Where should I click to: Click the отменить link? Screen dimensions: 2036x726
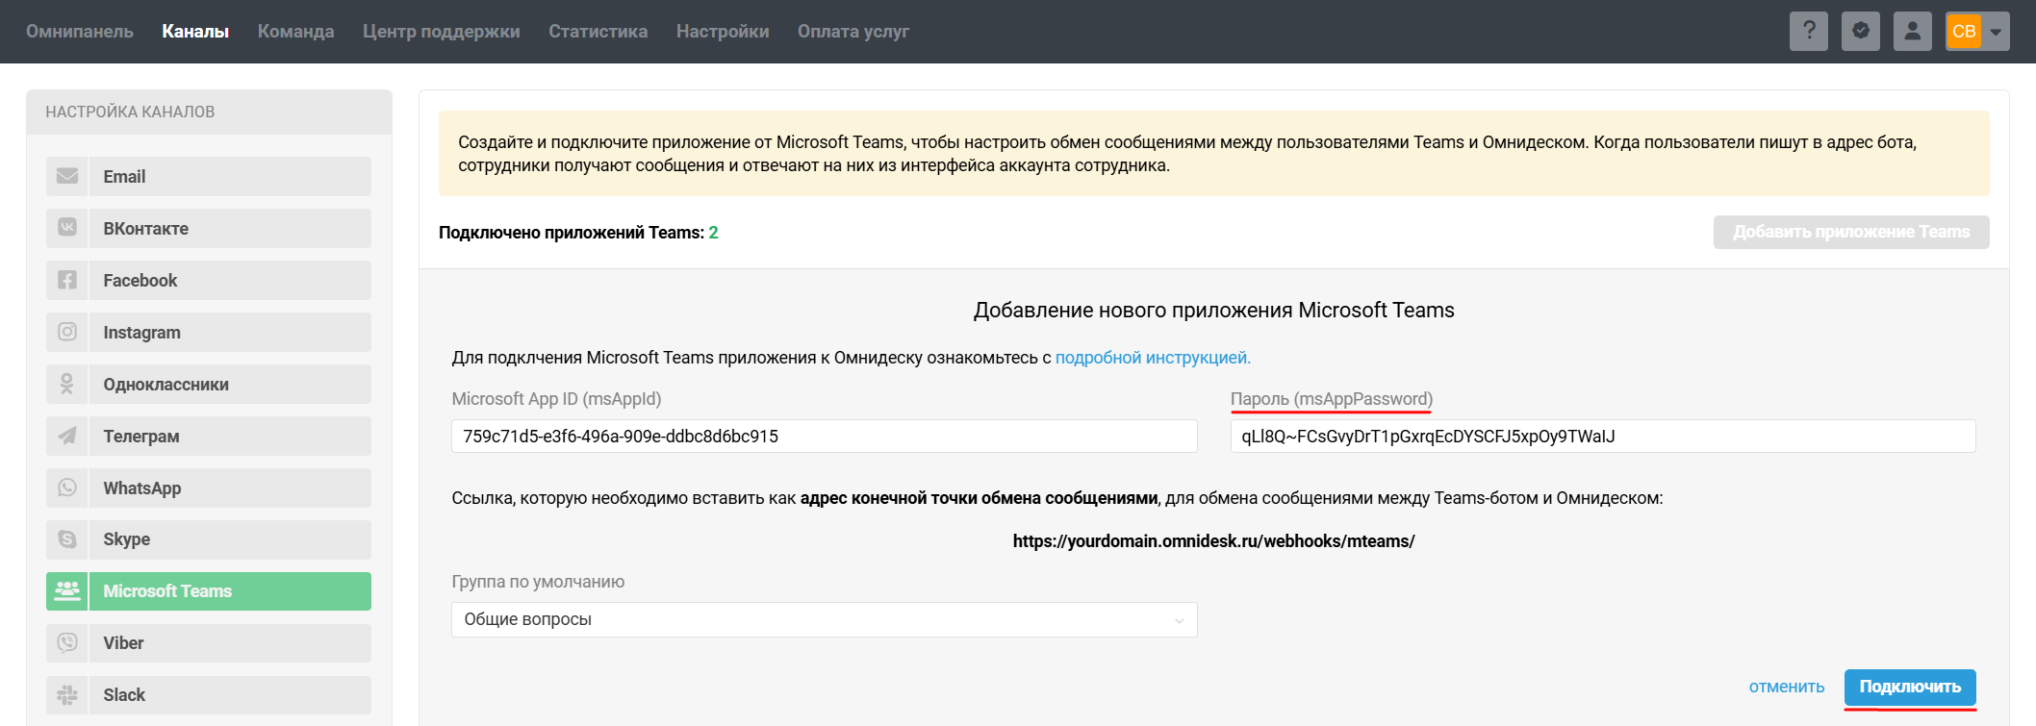1787,687
